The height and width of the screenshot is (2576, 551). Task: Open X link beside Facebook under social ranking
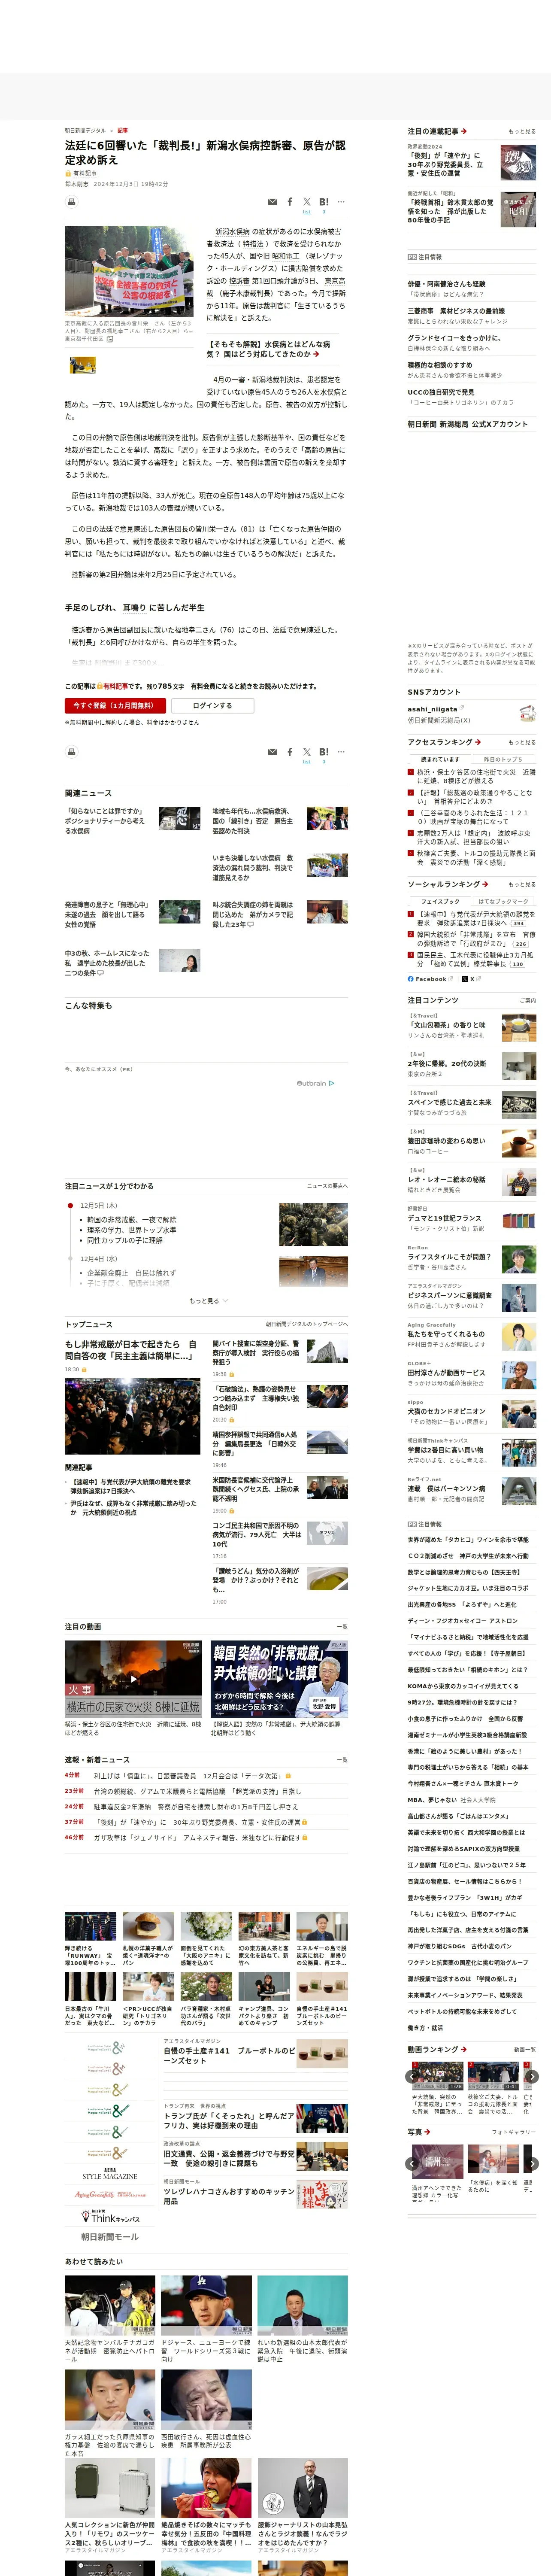point(471,979)
